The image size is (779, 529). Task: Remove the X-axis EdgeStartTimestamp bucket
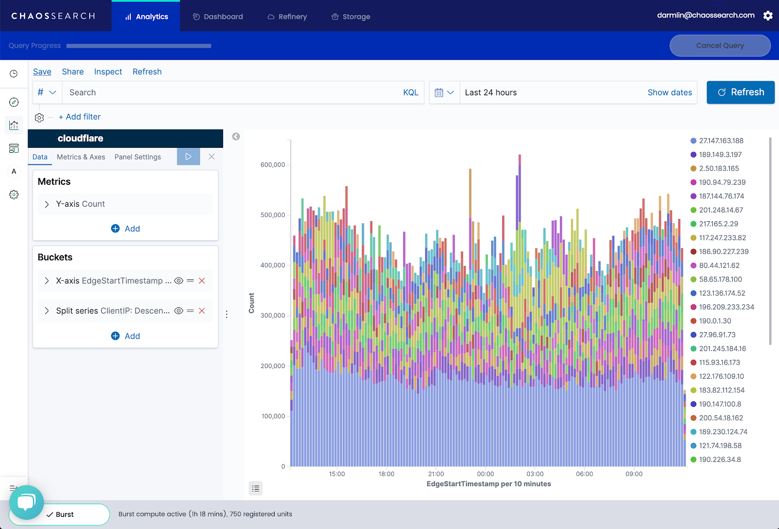(202, 281)
